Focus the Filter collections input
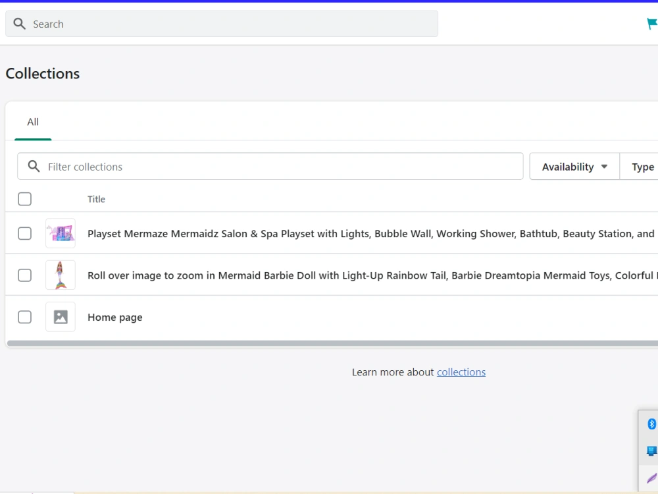 (270, 167)
